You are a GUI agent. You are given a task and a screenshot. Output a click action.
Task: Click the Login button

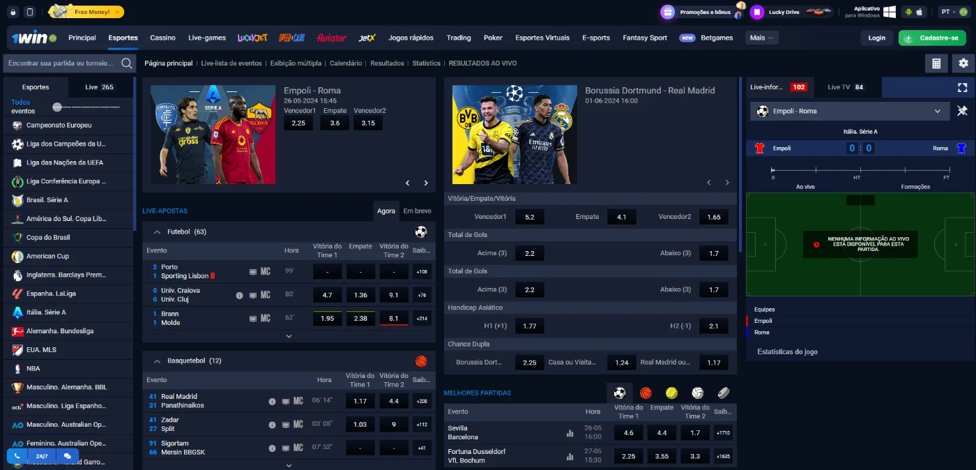coord(876,38)
